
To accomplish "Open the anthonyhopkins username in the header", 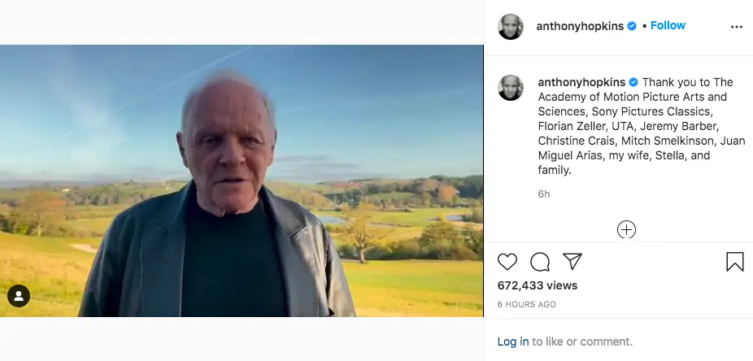I will pos(579,26).
